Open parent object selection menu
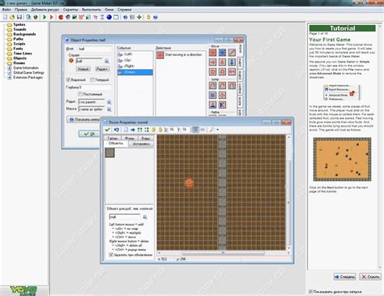384x296 pixels. [x=109, y=102]
